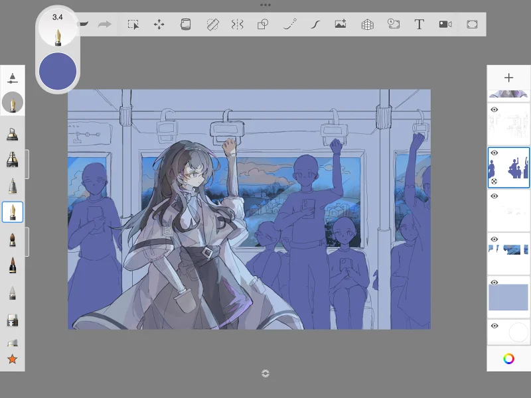Viewport: 531px width, 398px height.
Task: Open the blue color puck
Action: pos(58,71)
